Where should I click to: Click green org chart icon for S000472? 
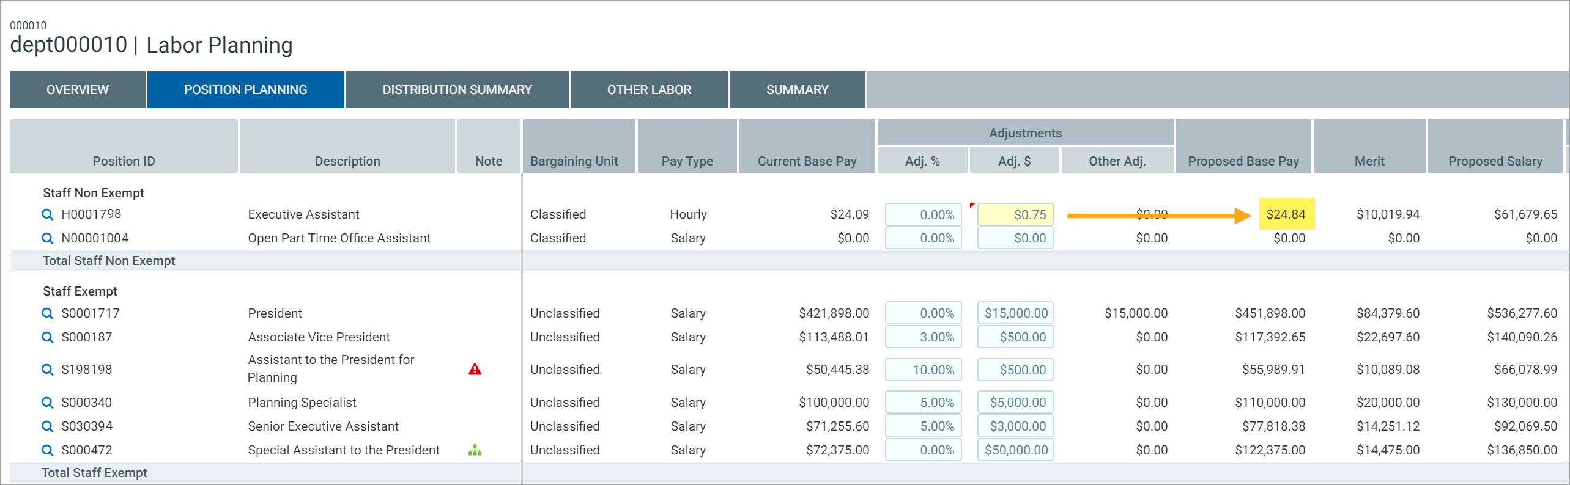click(x=475, y=451)
